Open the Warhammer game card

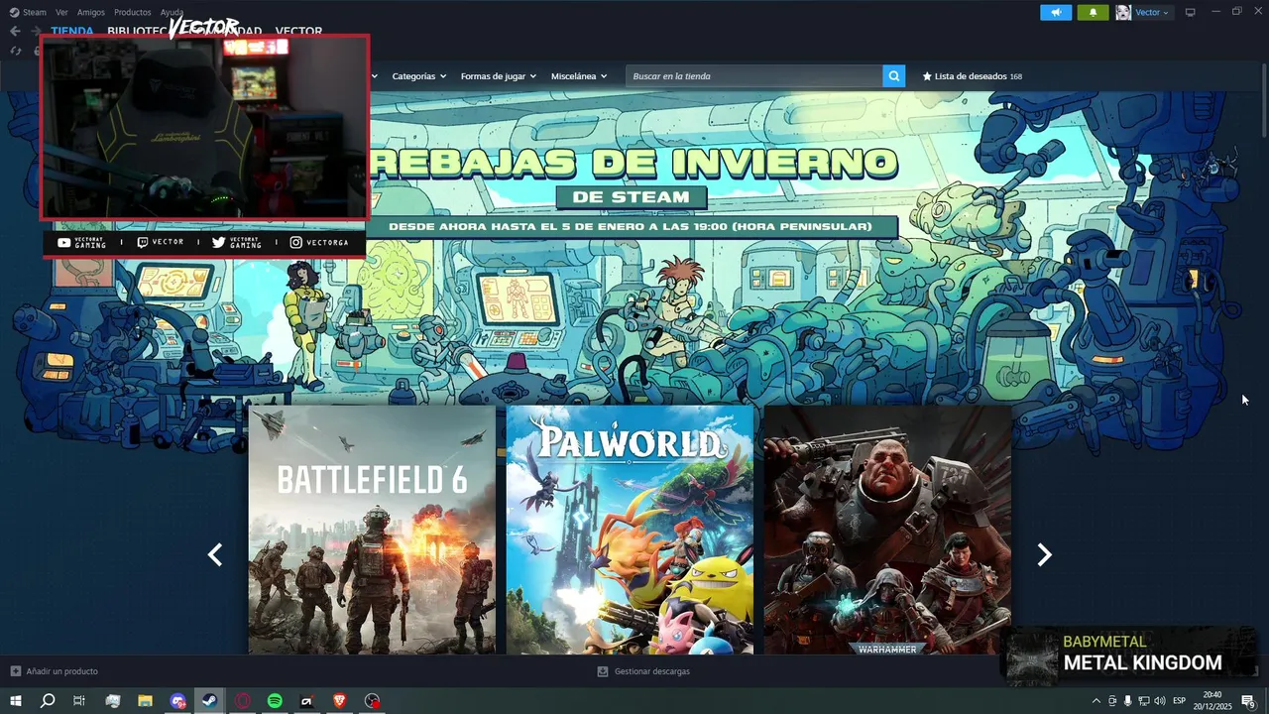point(887,530)
